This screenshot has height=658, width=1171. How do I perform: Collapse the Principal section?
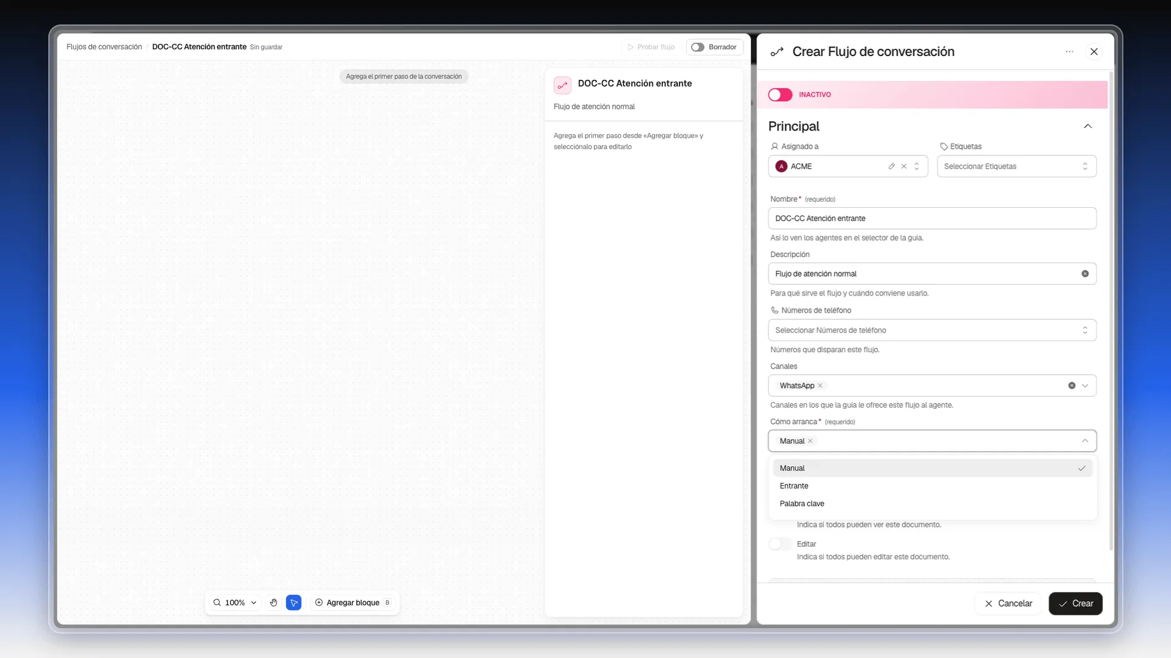[1087, 126]
